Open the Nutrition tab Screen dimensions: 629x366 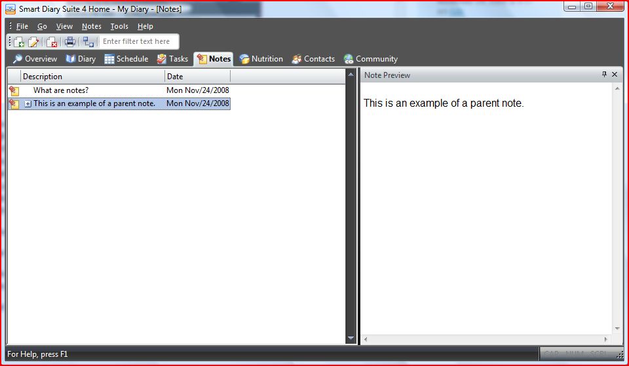261,59
